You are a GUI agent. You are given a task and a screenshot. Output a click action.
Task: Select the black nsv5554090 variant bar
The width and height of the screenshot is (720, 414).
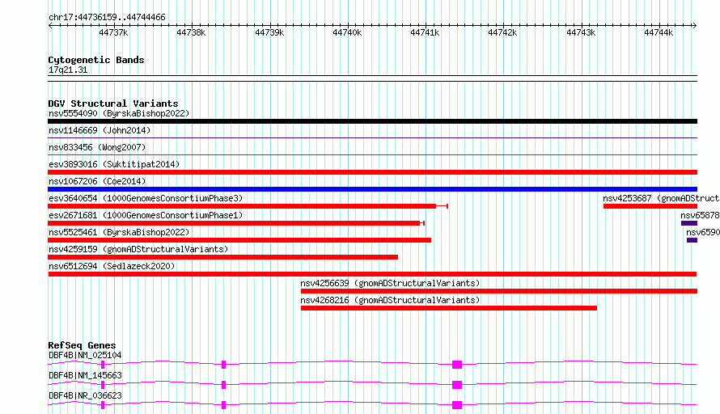(372, 121)
